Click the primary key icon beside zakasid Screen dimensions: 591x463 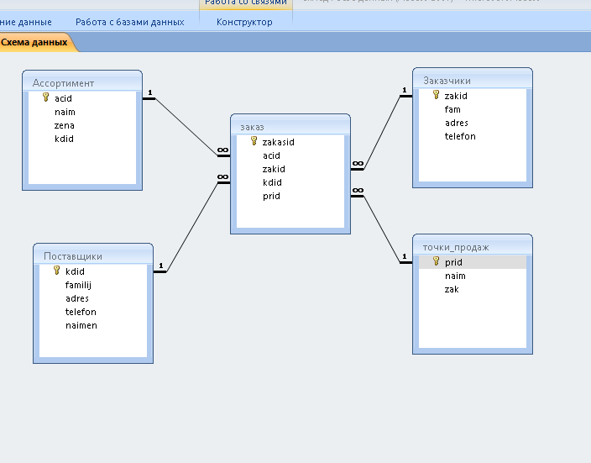point(254,141)
